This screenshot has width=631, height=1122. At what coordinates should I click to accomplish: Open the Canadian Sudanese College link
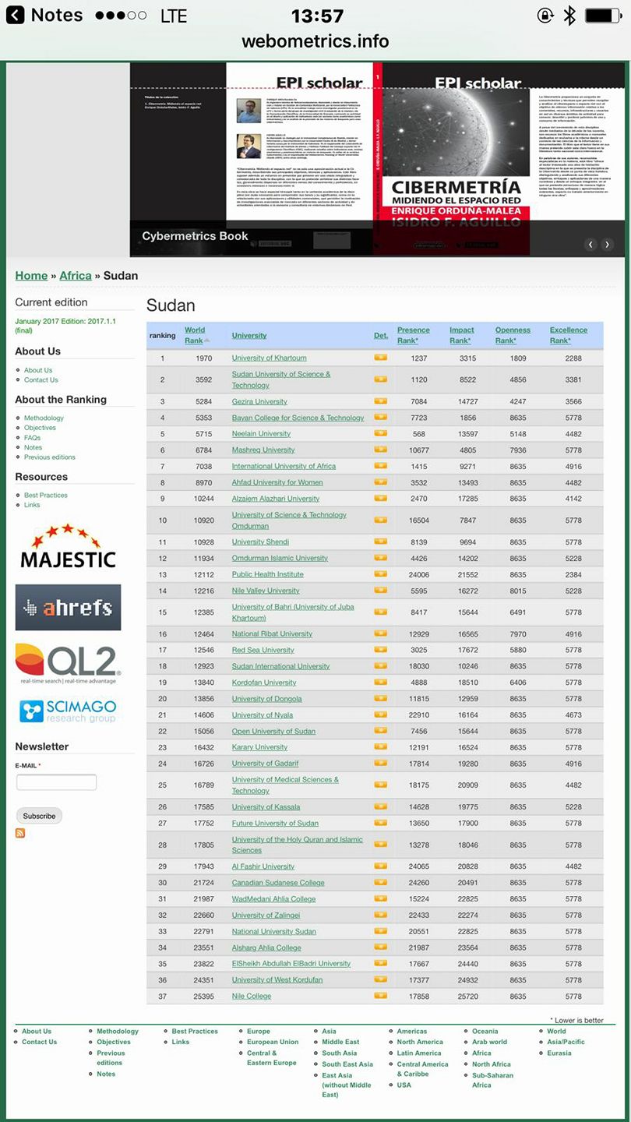pos(278,883)
